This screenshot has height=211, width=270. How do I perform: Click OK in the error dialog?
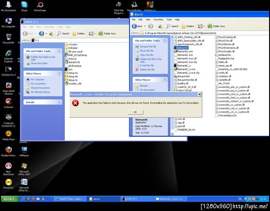135,112
